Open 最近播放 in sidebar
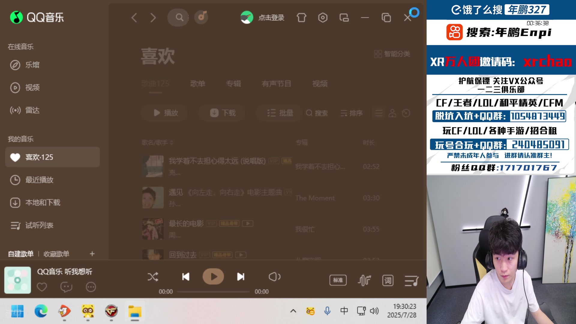The image size is (576, 324). [31, 180]
